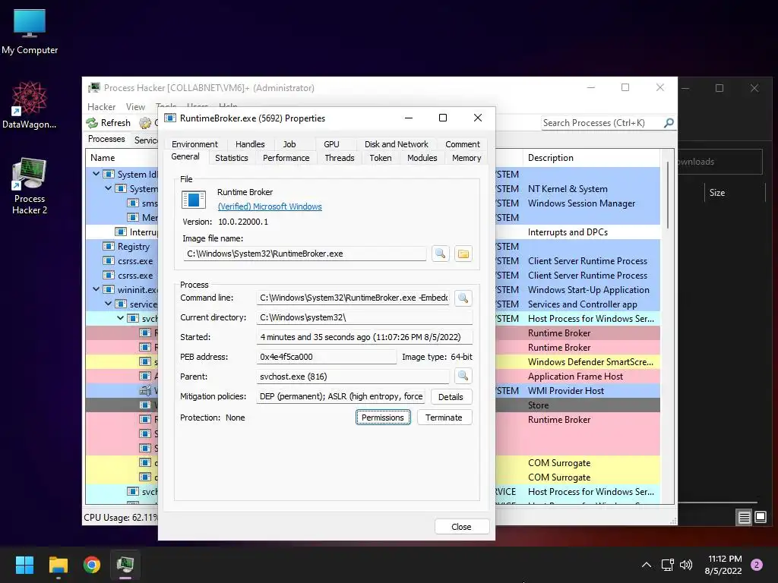Click the search magnifier in Search Processes box
The width and height of the screenshot is (778, 583).
pyautogui.click(x=669, y=123)
